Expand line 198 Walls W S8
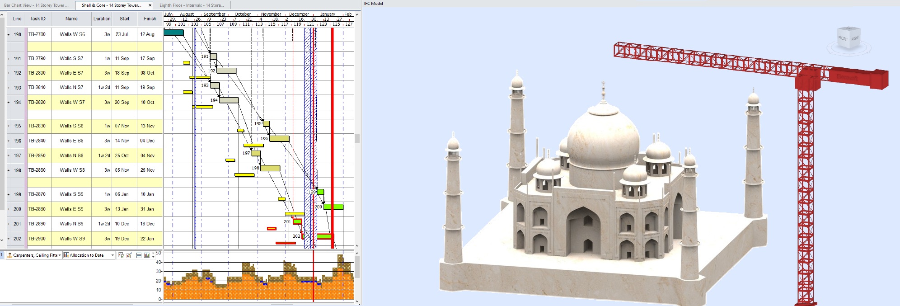Screen dimensions: 900x306 9,170
